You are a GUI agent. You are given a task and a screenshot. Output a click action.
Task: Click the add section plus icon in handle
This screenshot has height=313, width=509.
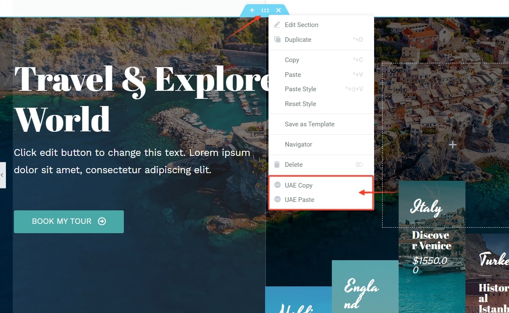click(252, 10)
